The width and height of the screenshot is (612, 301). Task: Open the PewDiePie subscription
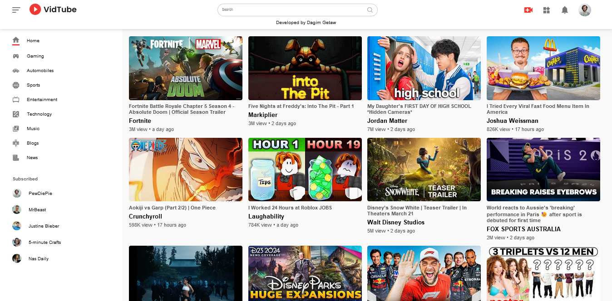tap(40, 193)
